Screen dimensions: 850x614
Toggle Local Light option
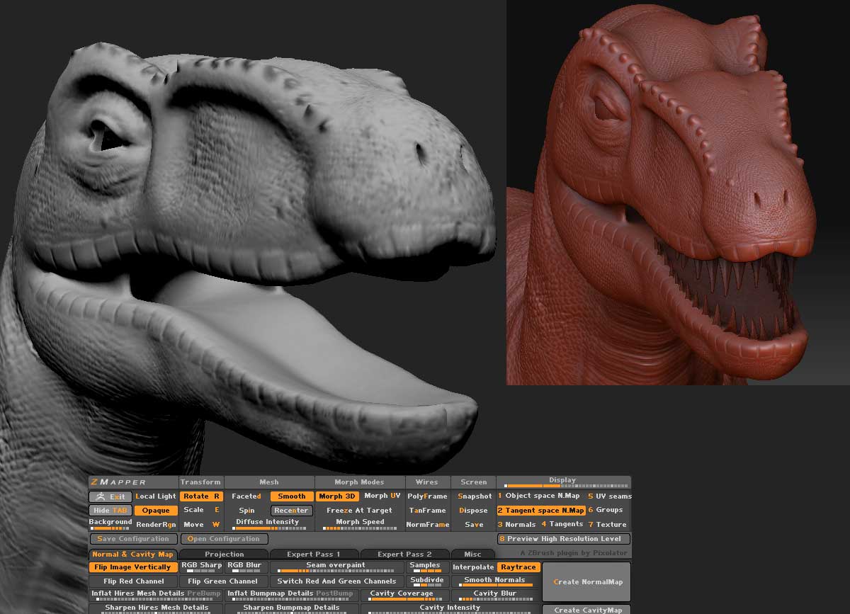pos(155,496)
